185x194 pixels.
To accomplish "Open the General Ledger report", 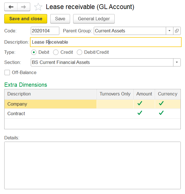I will 94,19.
